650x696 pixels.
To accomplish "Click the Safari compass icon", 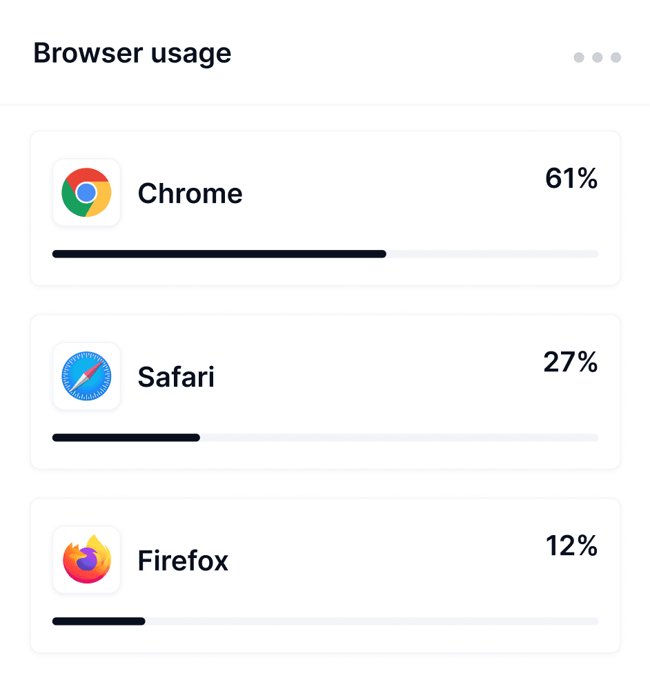I will 86,376.
